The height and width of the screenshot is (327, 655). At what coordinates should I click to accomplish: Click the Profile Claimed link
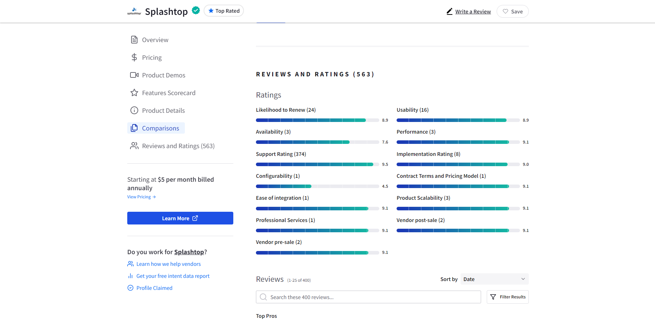(154, 288)
